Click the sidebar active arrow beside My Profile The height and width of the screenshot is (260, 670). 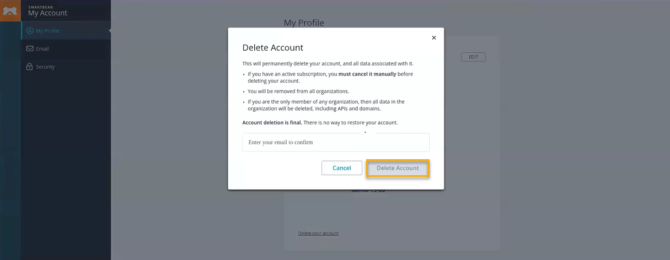(x=109, y=31)
